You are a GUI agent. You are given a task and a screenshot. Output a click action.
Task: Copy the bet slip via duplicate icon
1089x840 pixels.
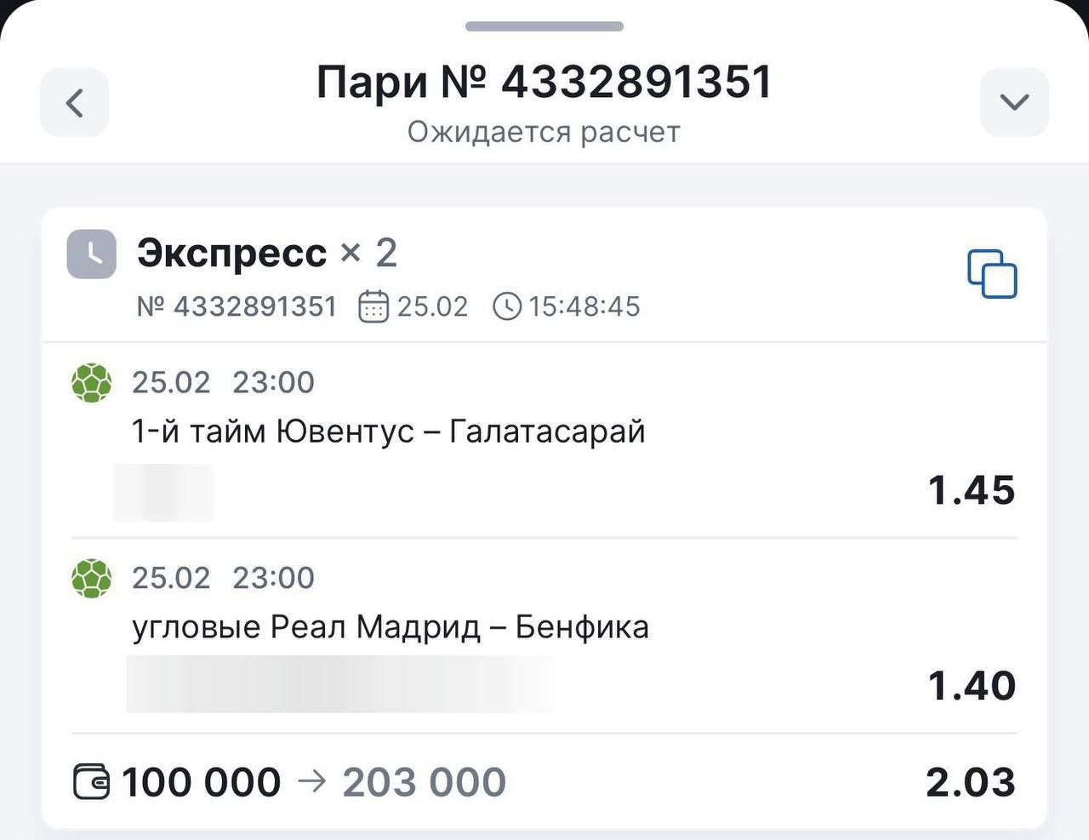[992, 273]
